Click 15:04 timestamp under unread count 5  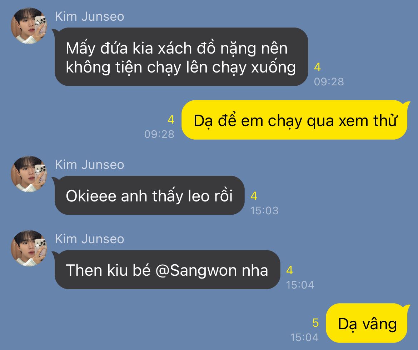pos(304,337)
